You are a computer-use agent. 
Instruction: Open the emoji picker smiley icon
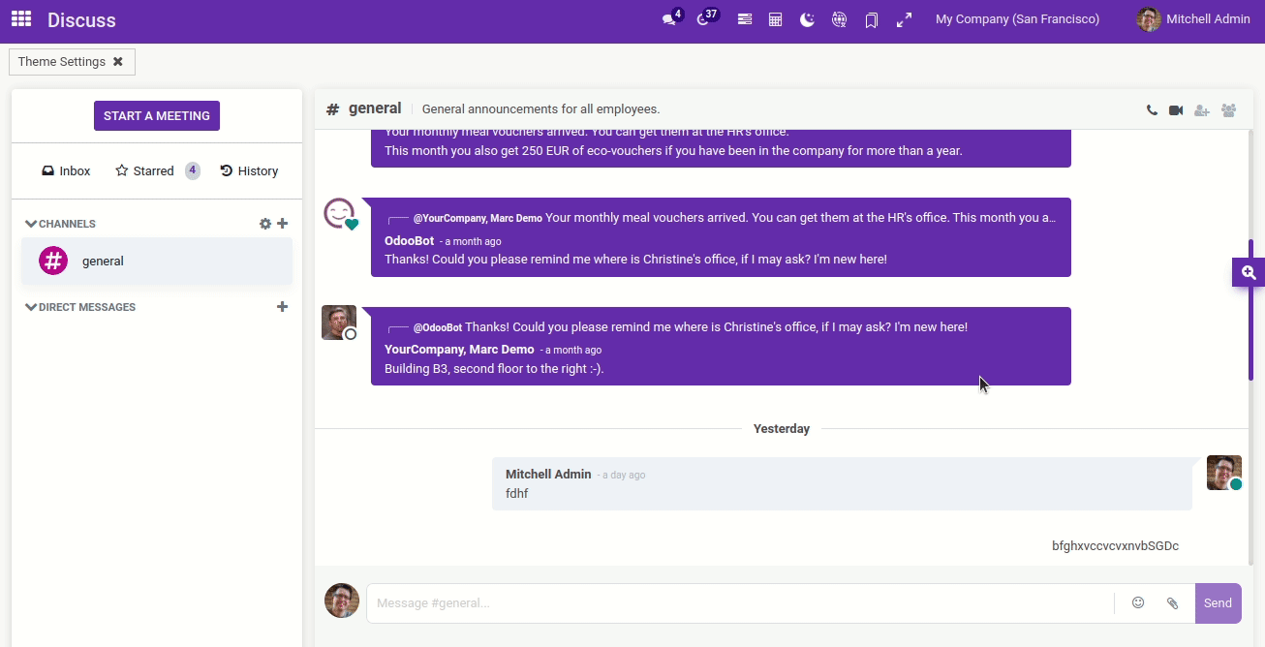[x=1138, y=602]
